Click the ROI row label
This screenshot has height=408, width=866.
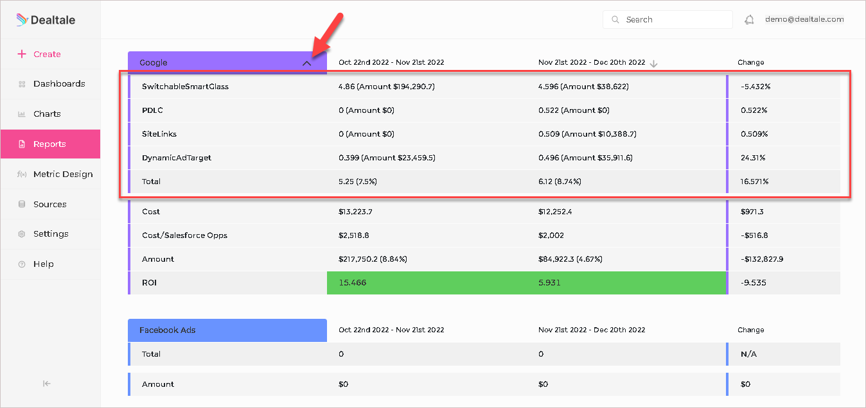click(x=149, y=283)
